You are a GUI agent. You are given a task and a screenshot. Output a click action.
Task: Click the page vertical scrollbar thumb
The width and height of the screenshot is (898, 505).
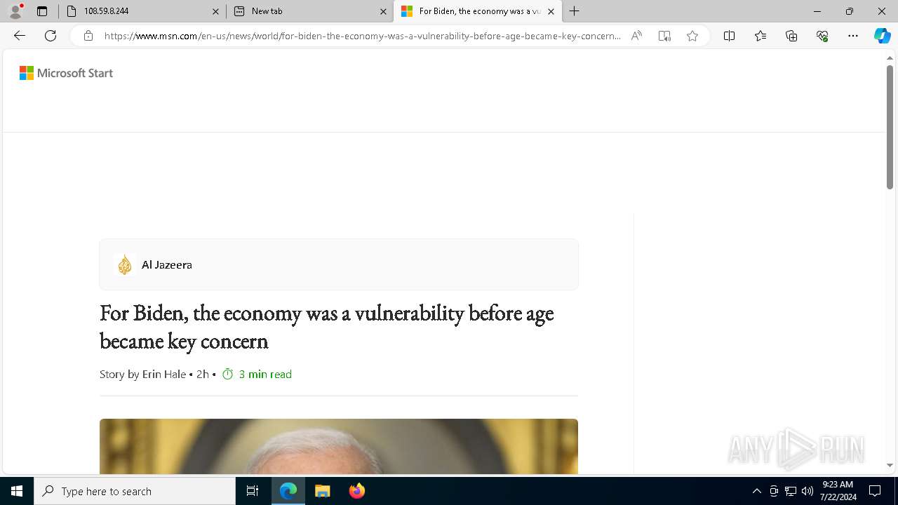pyautogui.click(x=890, y=126)
